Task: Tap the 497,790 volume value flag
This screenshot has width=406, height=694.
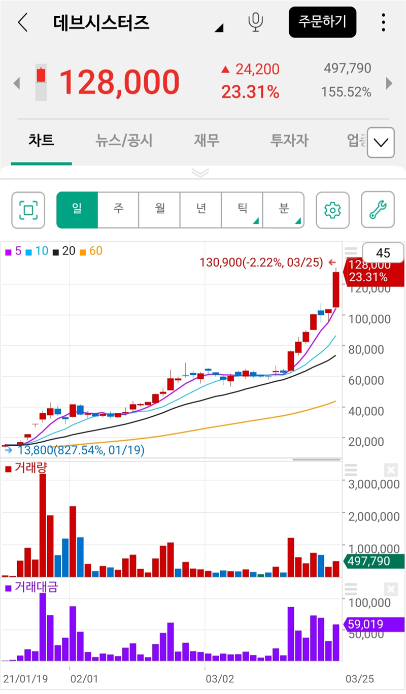Action: (374, 561)
